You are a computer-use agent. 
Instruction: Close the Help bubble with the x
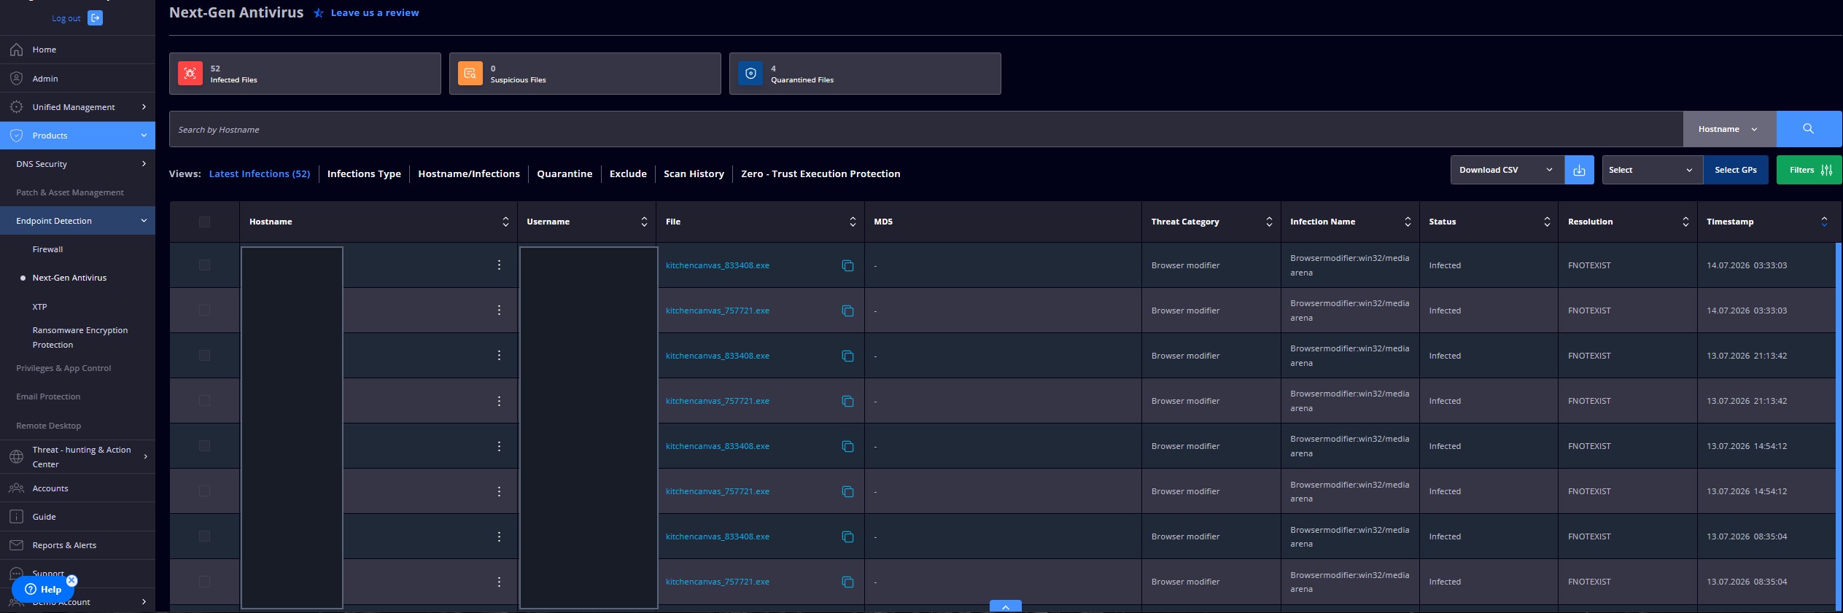[x=71, y=581]
